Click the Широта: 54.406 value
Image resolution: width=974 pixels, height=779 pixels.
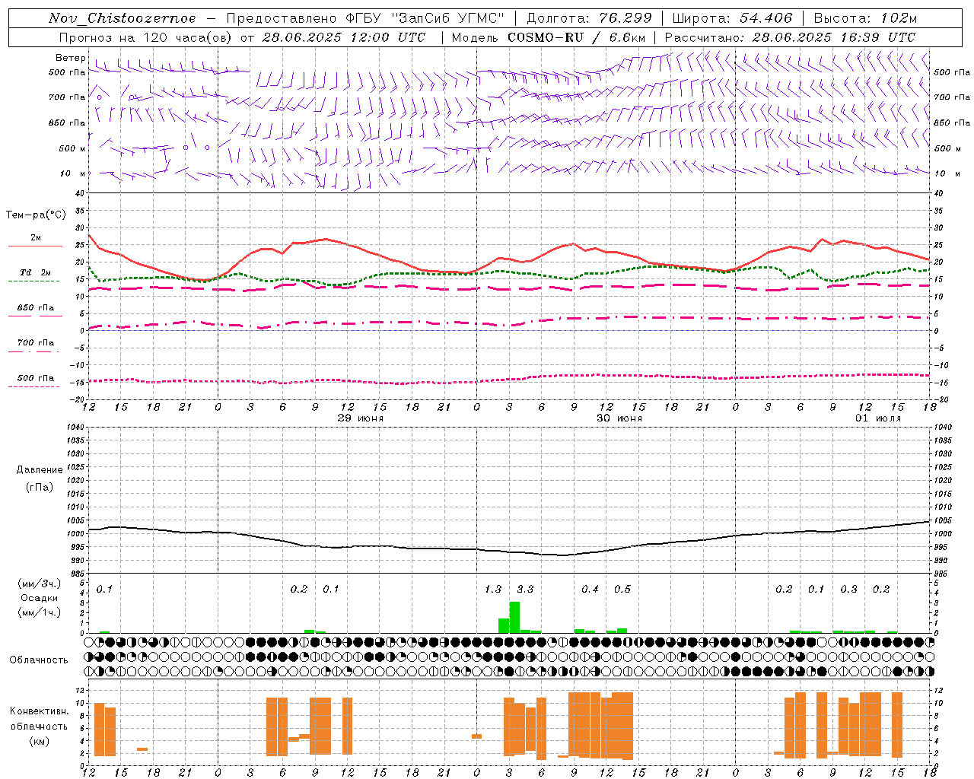pyautogui.click(x=732, y=18)
